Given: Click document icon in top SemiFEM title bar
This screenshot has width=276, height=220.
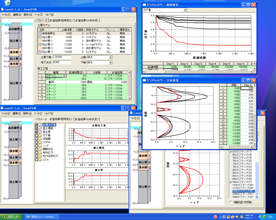Looking at the screenshot, I should [3, 9].
